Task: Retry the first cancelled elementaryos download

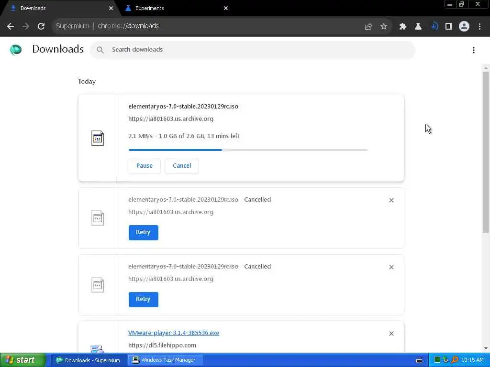Action: point(143,233)
